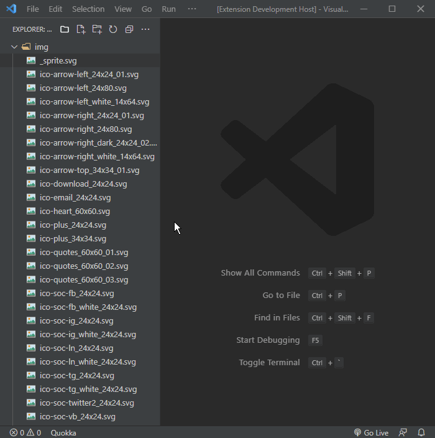Select ico-soc-ig_white_24x24.svg
The image size is (435, 438).
coord(80,334)
